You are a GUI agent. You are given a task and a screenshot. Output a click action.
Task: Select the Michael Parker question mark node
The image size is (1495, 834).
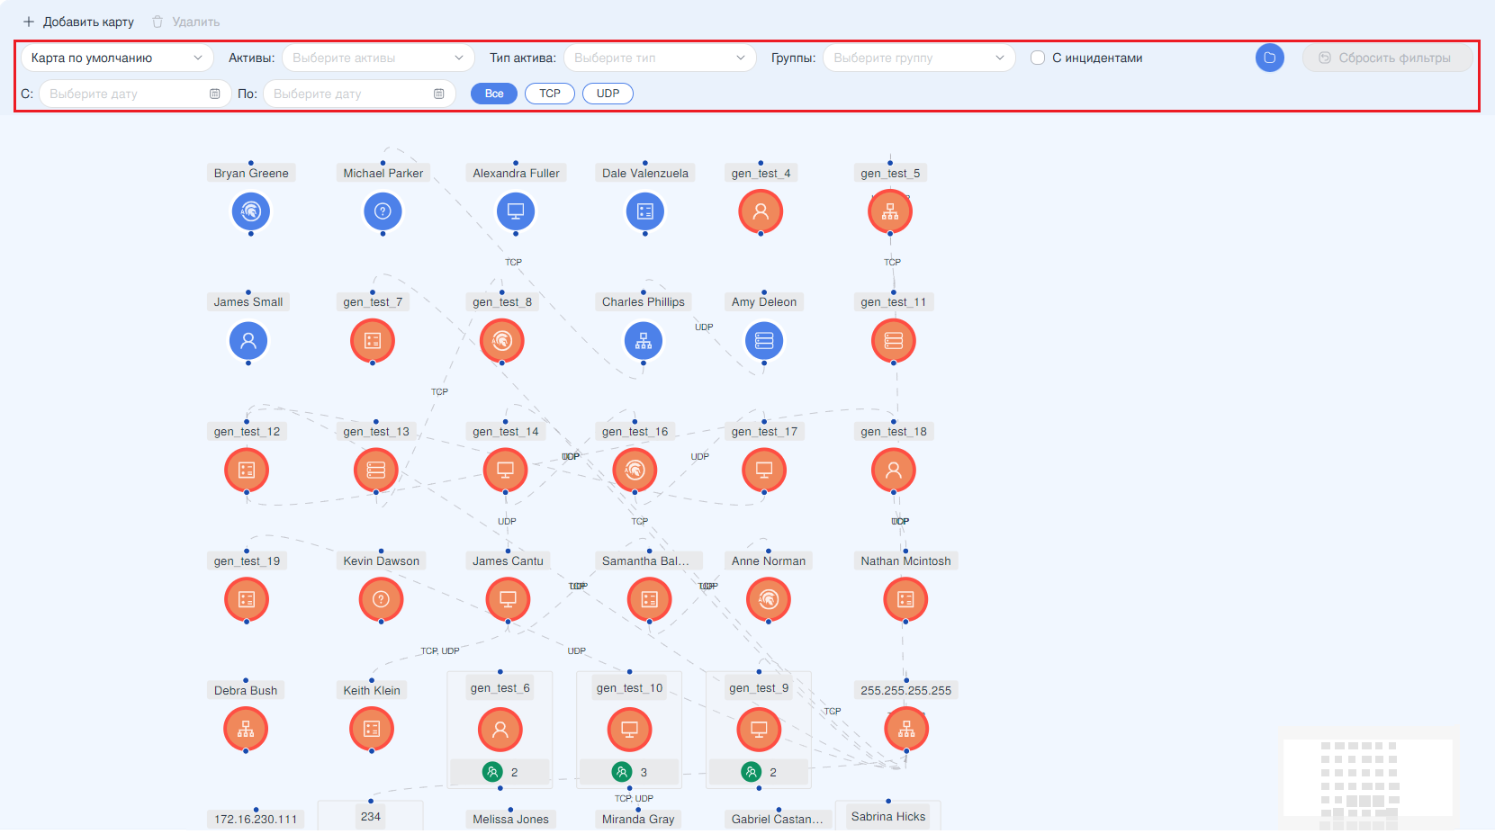pyautogui.click(x=383, y=211)
